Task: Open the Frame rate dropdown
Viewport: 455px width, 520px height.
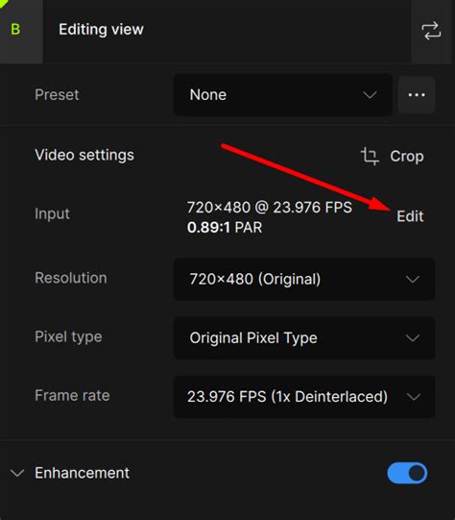Action: point(304,396)
